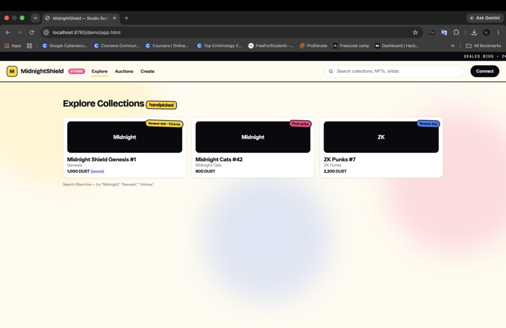The width and height of the screenshot is (506, 328).
Task: Click the Google Translate extension icon
Action: pyautogui.click(x=444, y=32)
